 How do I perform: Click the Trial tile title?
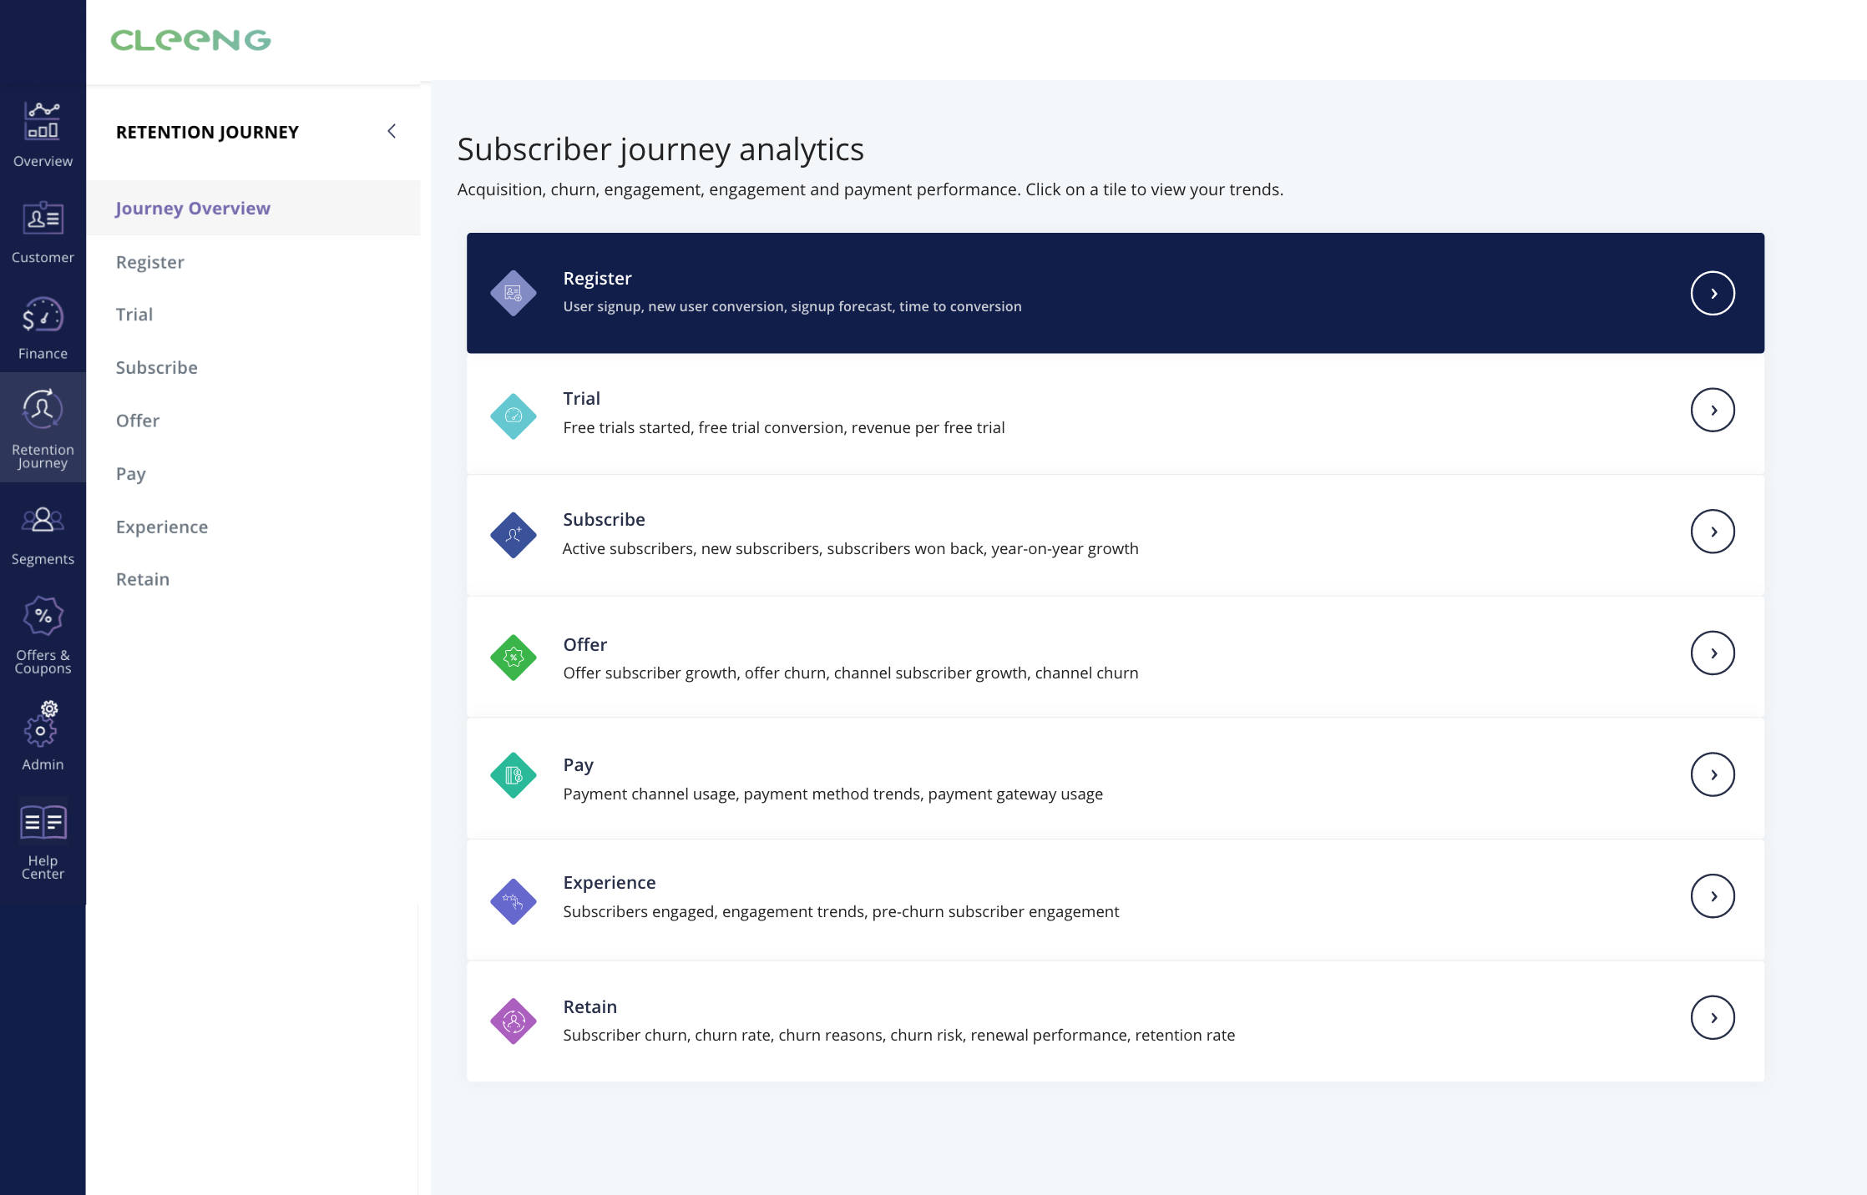tap(581, 398)
